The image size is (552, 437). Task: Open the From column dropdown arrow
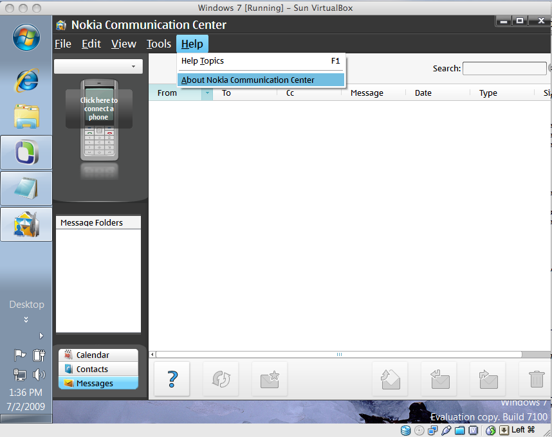pos(207,93)
